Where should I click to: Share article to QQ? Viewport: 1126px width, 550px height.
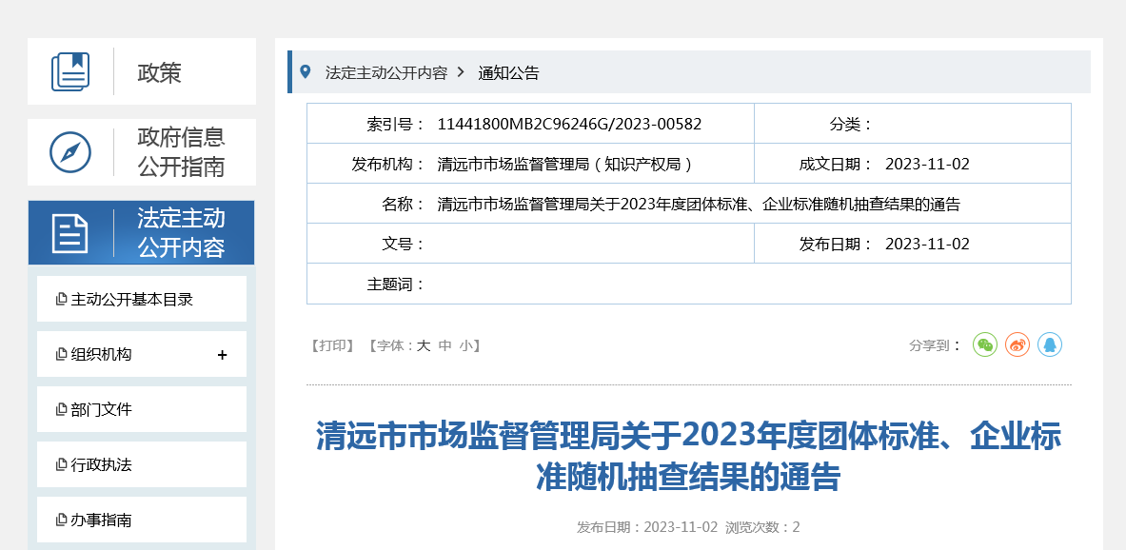[1049, 345]
